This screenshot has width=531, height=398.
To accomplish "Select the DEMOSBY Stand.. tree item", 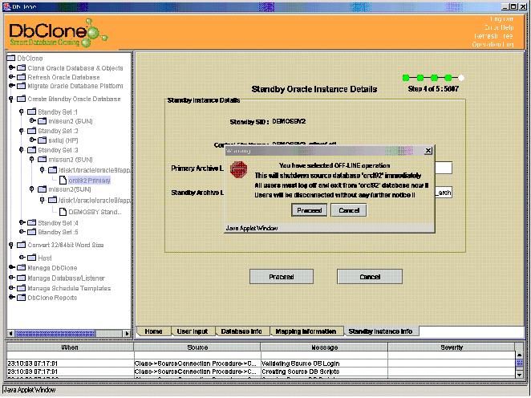I will (x=95, y=212).
